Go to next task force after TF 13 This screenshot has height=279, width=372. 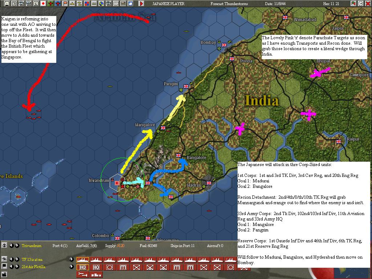tap(17, 259)
